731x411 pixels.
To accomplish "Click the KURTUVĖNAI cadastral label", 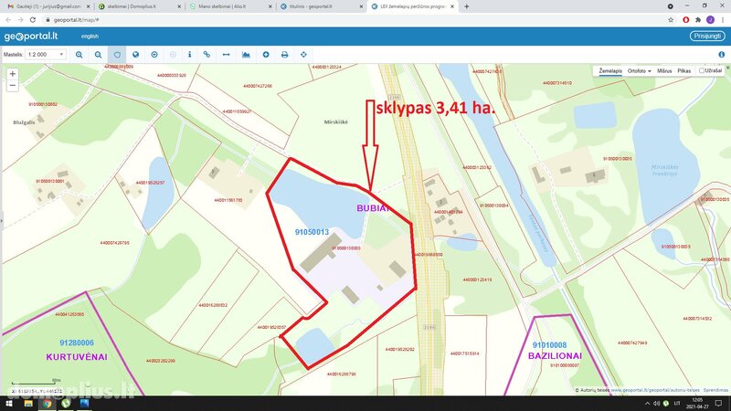I will coord(77,357).
